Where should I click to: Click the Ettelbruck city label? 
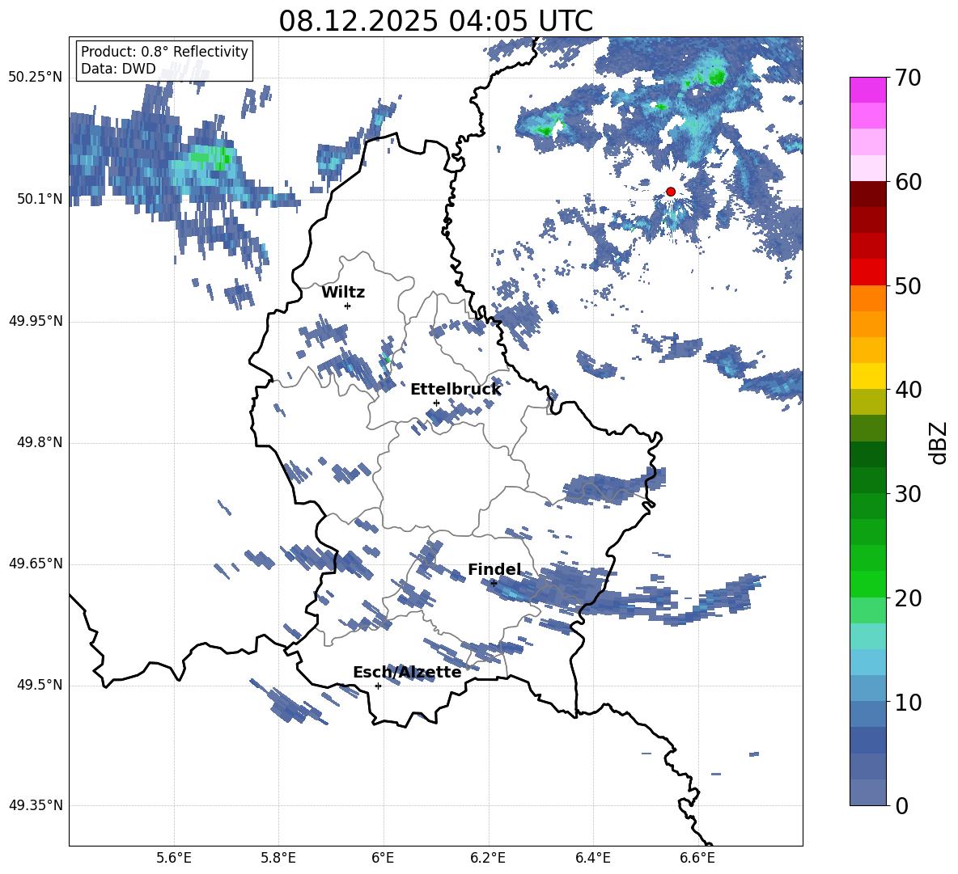click(x=456, y=389)
